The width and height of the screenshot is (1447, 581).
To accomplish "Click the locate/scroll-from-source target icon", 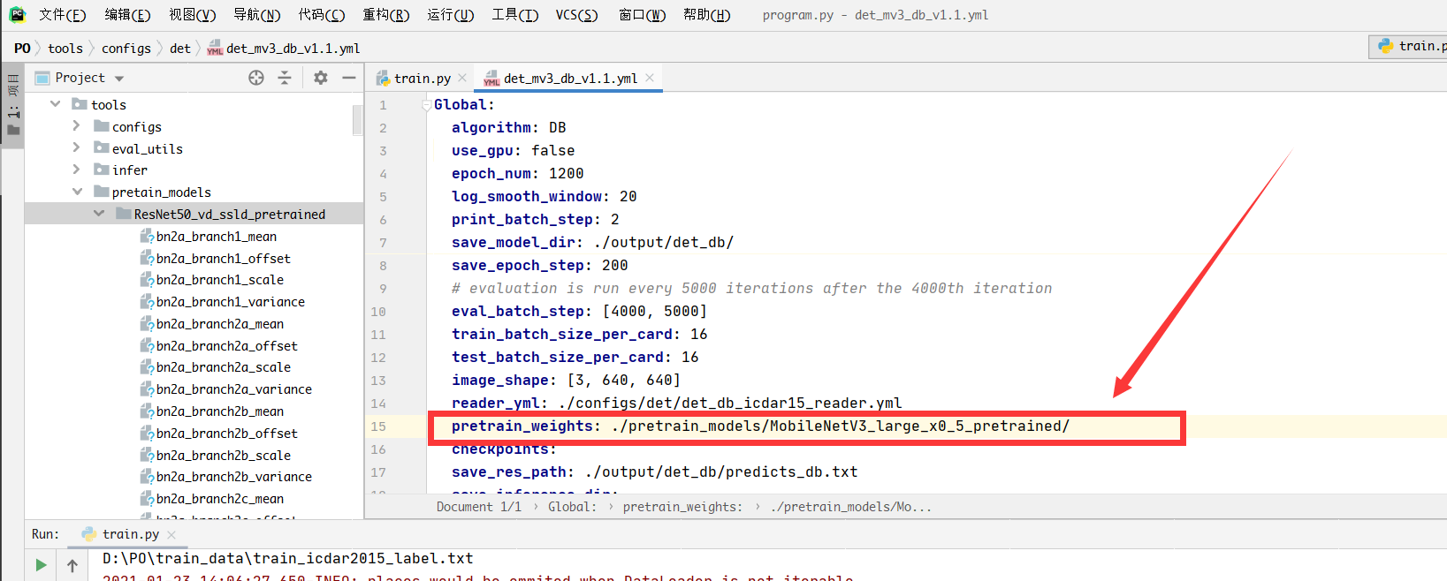I will tap(256, 78).
